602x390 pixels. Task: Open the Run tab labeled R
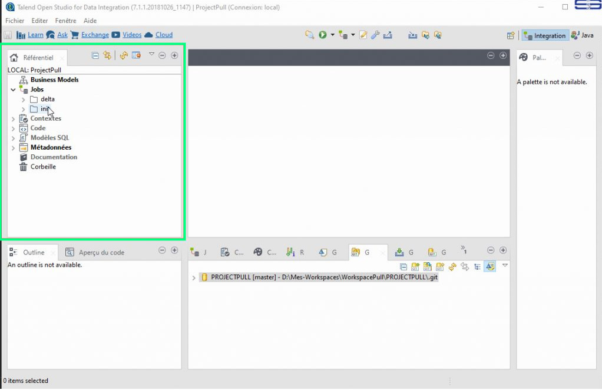point(295,252)
